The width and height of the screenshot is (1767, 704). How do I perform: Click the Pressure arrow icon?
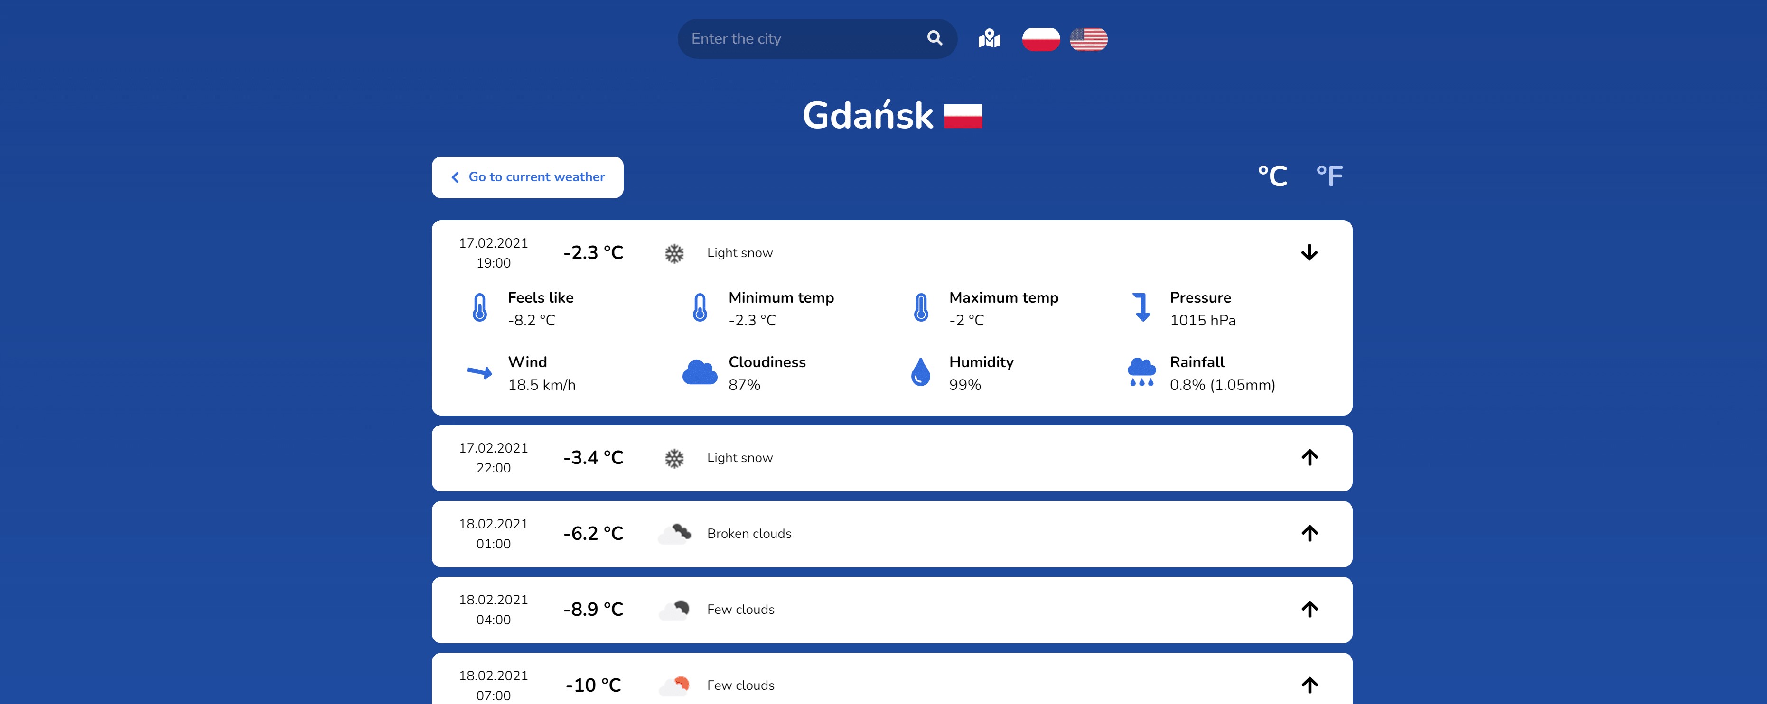1141,307
